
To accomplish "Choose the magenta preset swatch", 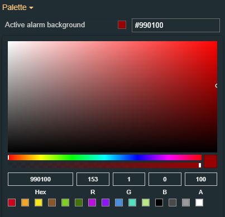I will (x=92, y=203).
